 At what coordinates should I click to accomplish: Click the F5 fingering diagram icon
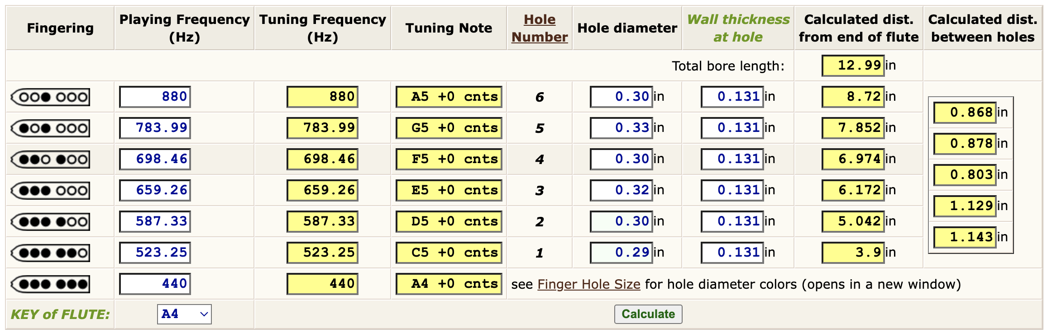[x=50, y=159]
